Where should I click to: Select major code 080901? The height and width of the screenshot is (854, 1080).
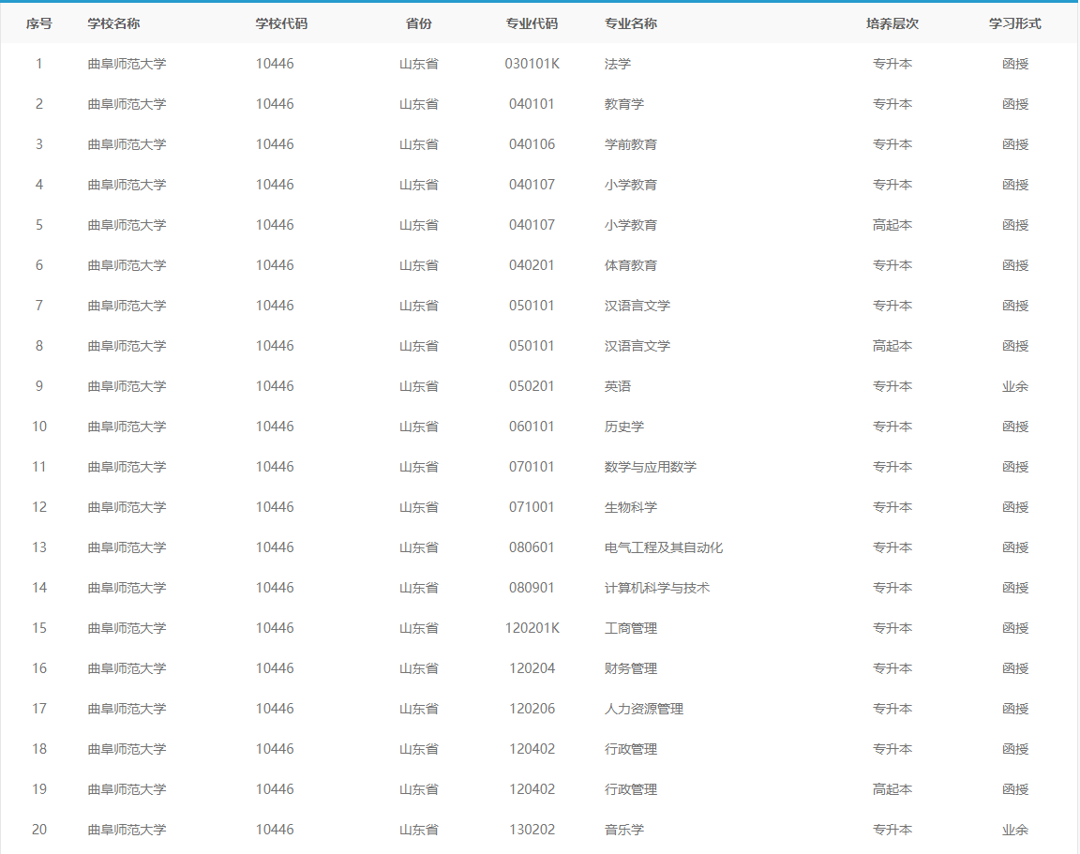(x=532, y=588)
